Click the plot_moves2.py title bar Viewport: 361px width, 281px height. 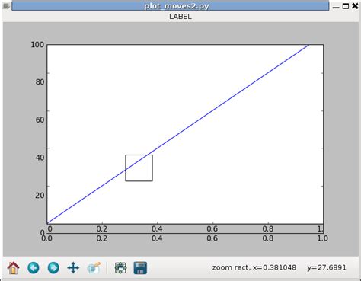point(171,6)
